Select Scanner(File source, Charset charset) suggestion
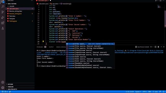The height and width of the screenshot is (93, 166). pos(90,46)
